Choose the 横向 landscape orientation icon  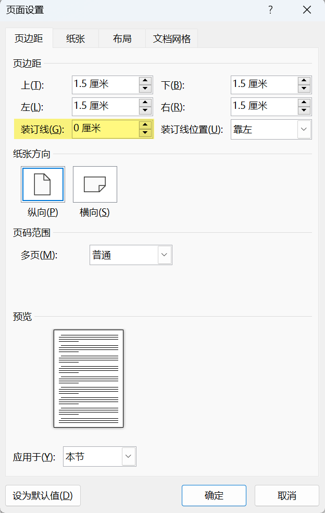(95, 184)
